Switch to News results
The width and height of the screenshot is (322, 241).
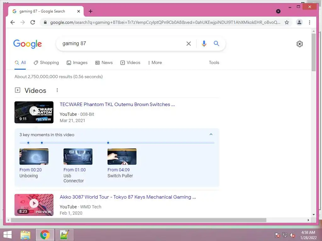(x=104, y=62)
